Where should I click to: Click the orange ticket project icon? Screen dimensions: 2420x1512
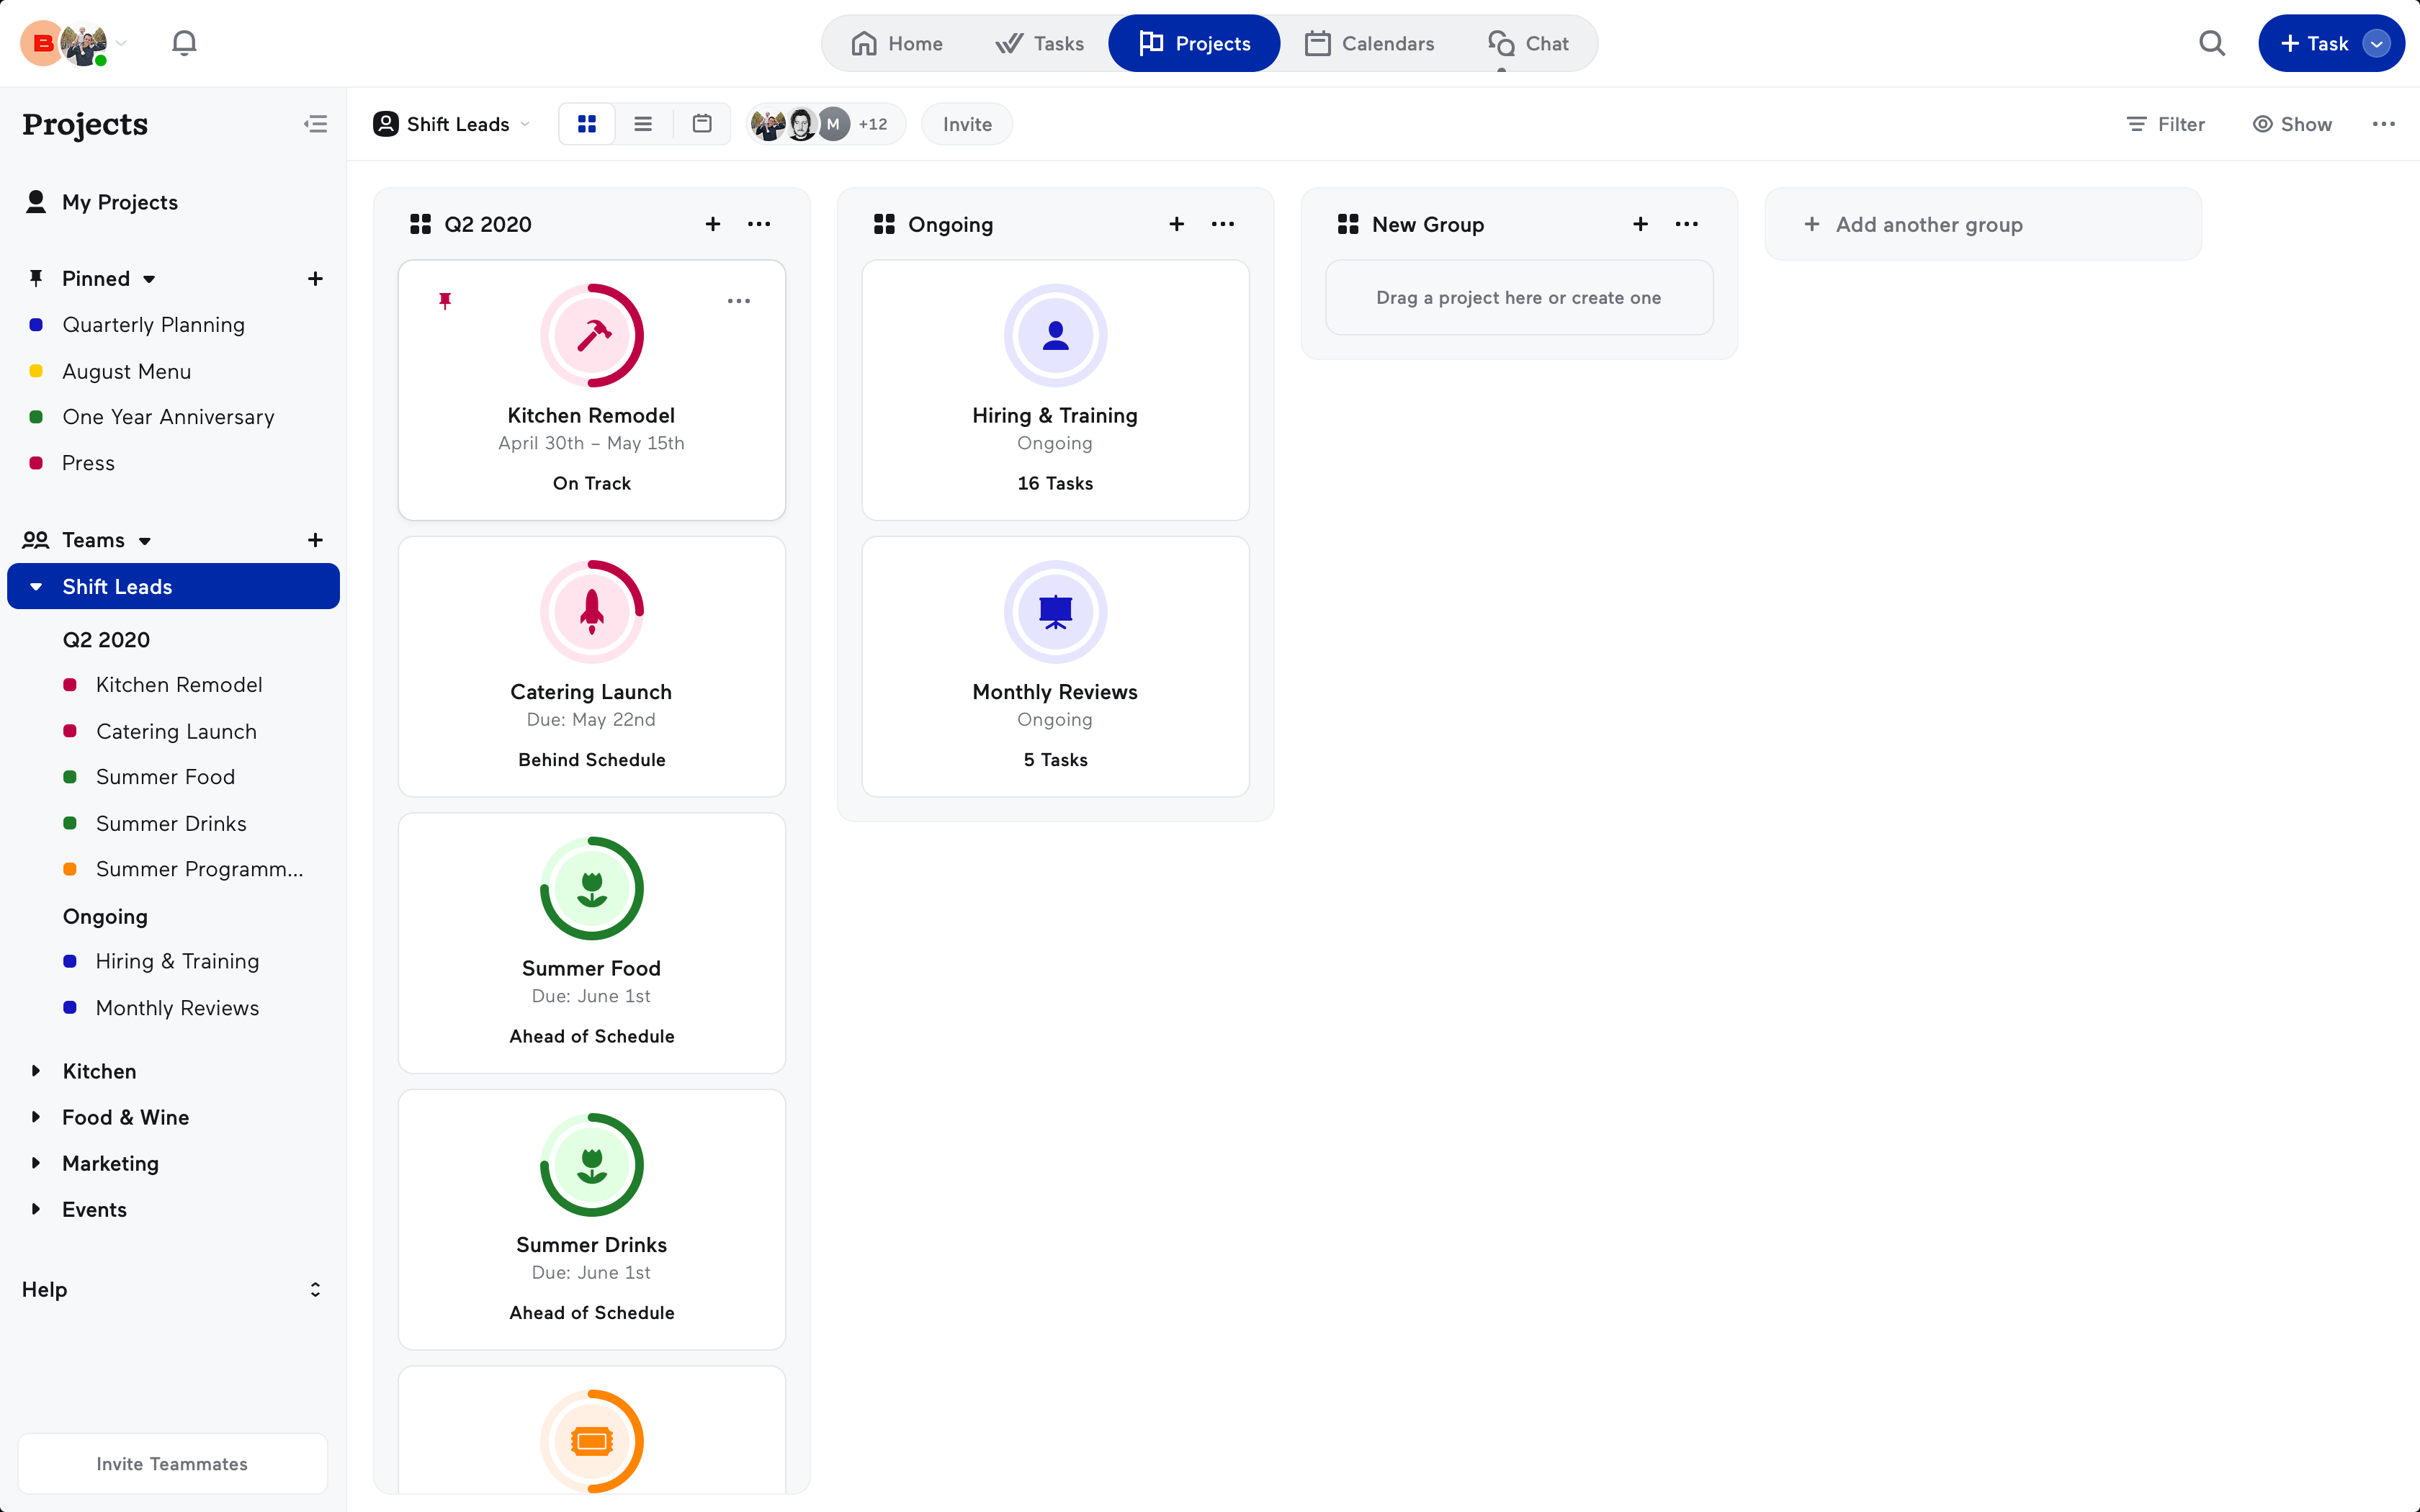592,1441
